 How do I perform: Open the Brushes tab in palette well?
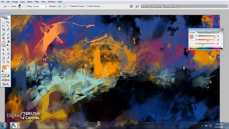(x=146, y=7)
